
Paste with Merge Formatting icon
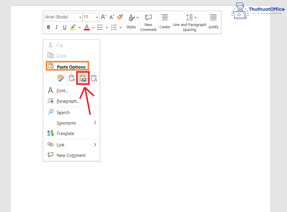click(72, 78)
